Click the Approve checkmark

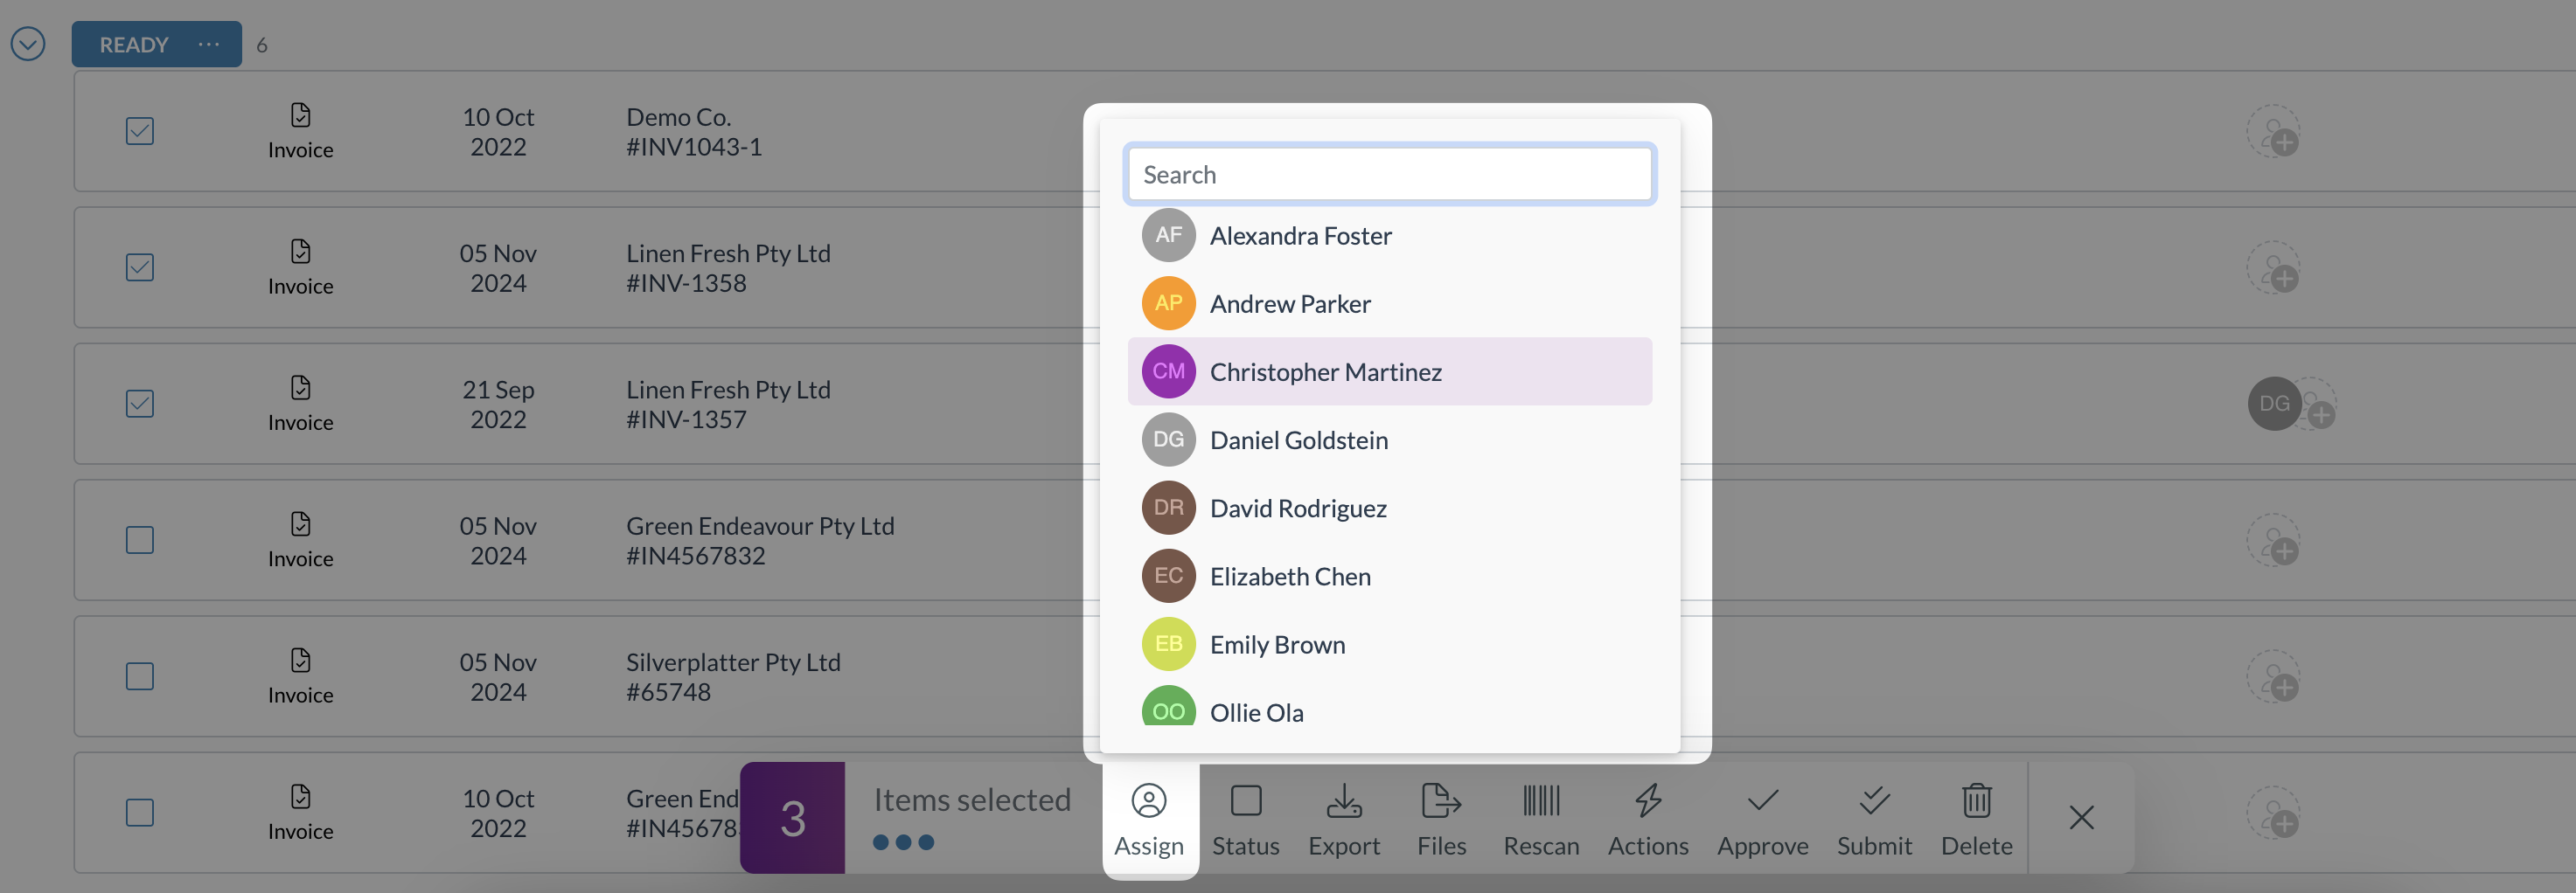tap(1762, 800)
